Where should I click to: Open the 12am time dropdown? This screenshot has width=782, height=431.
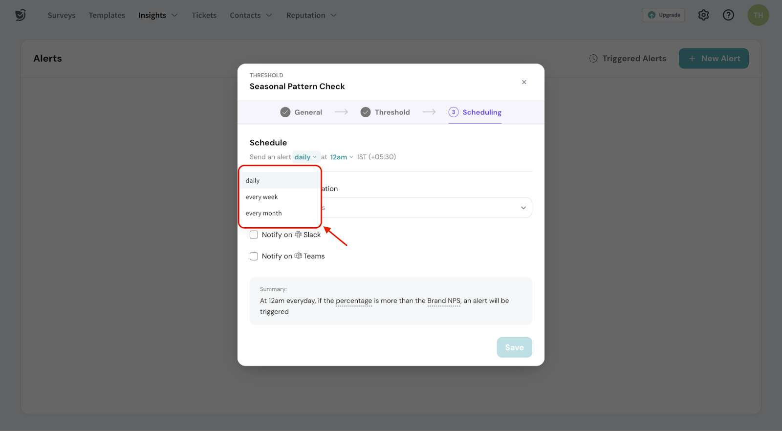pyautogui.click(x=341, y=157)
